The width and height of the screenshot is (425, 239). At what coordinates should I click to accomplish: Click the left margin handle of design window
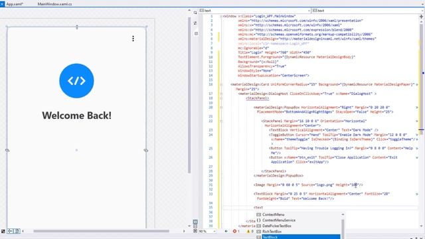(7, 150)
